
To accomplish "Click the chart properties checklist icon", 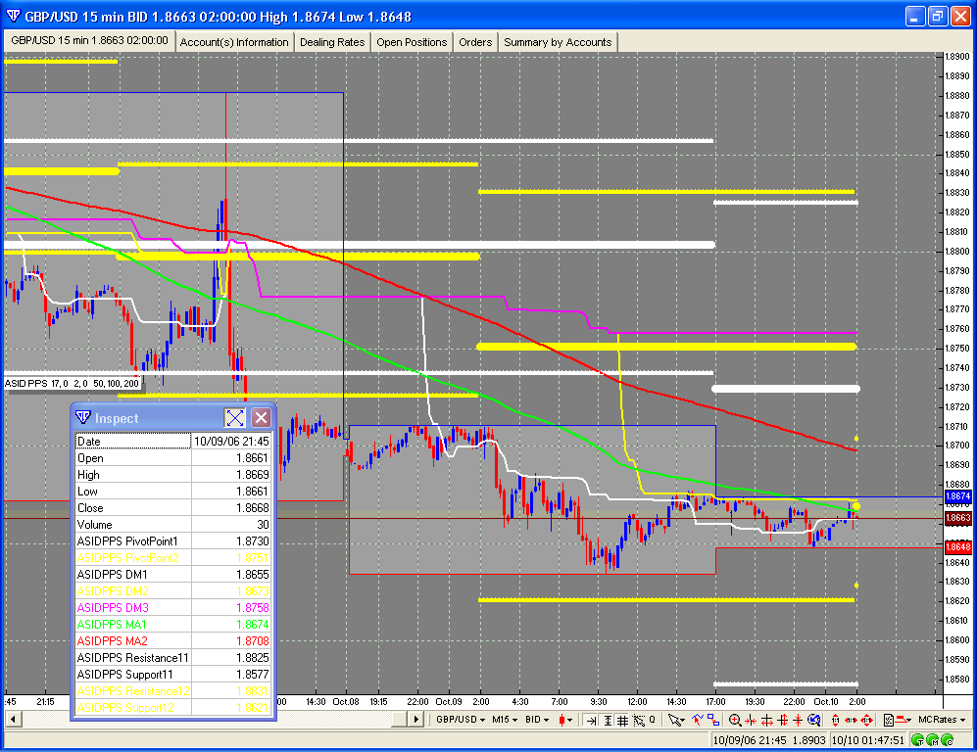I will (x=892, y=720).
